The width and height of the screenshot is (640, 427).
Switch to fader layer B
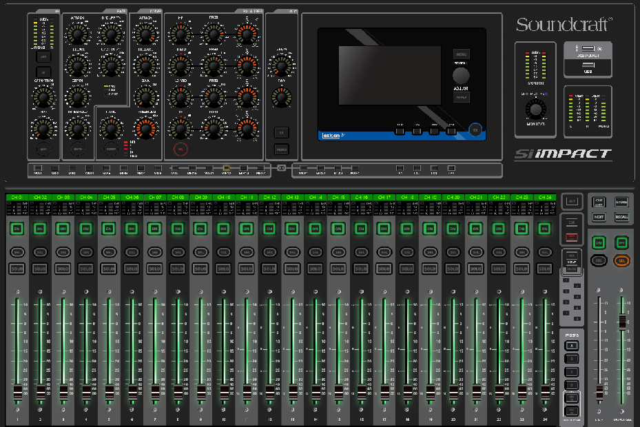pos(571,359)
